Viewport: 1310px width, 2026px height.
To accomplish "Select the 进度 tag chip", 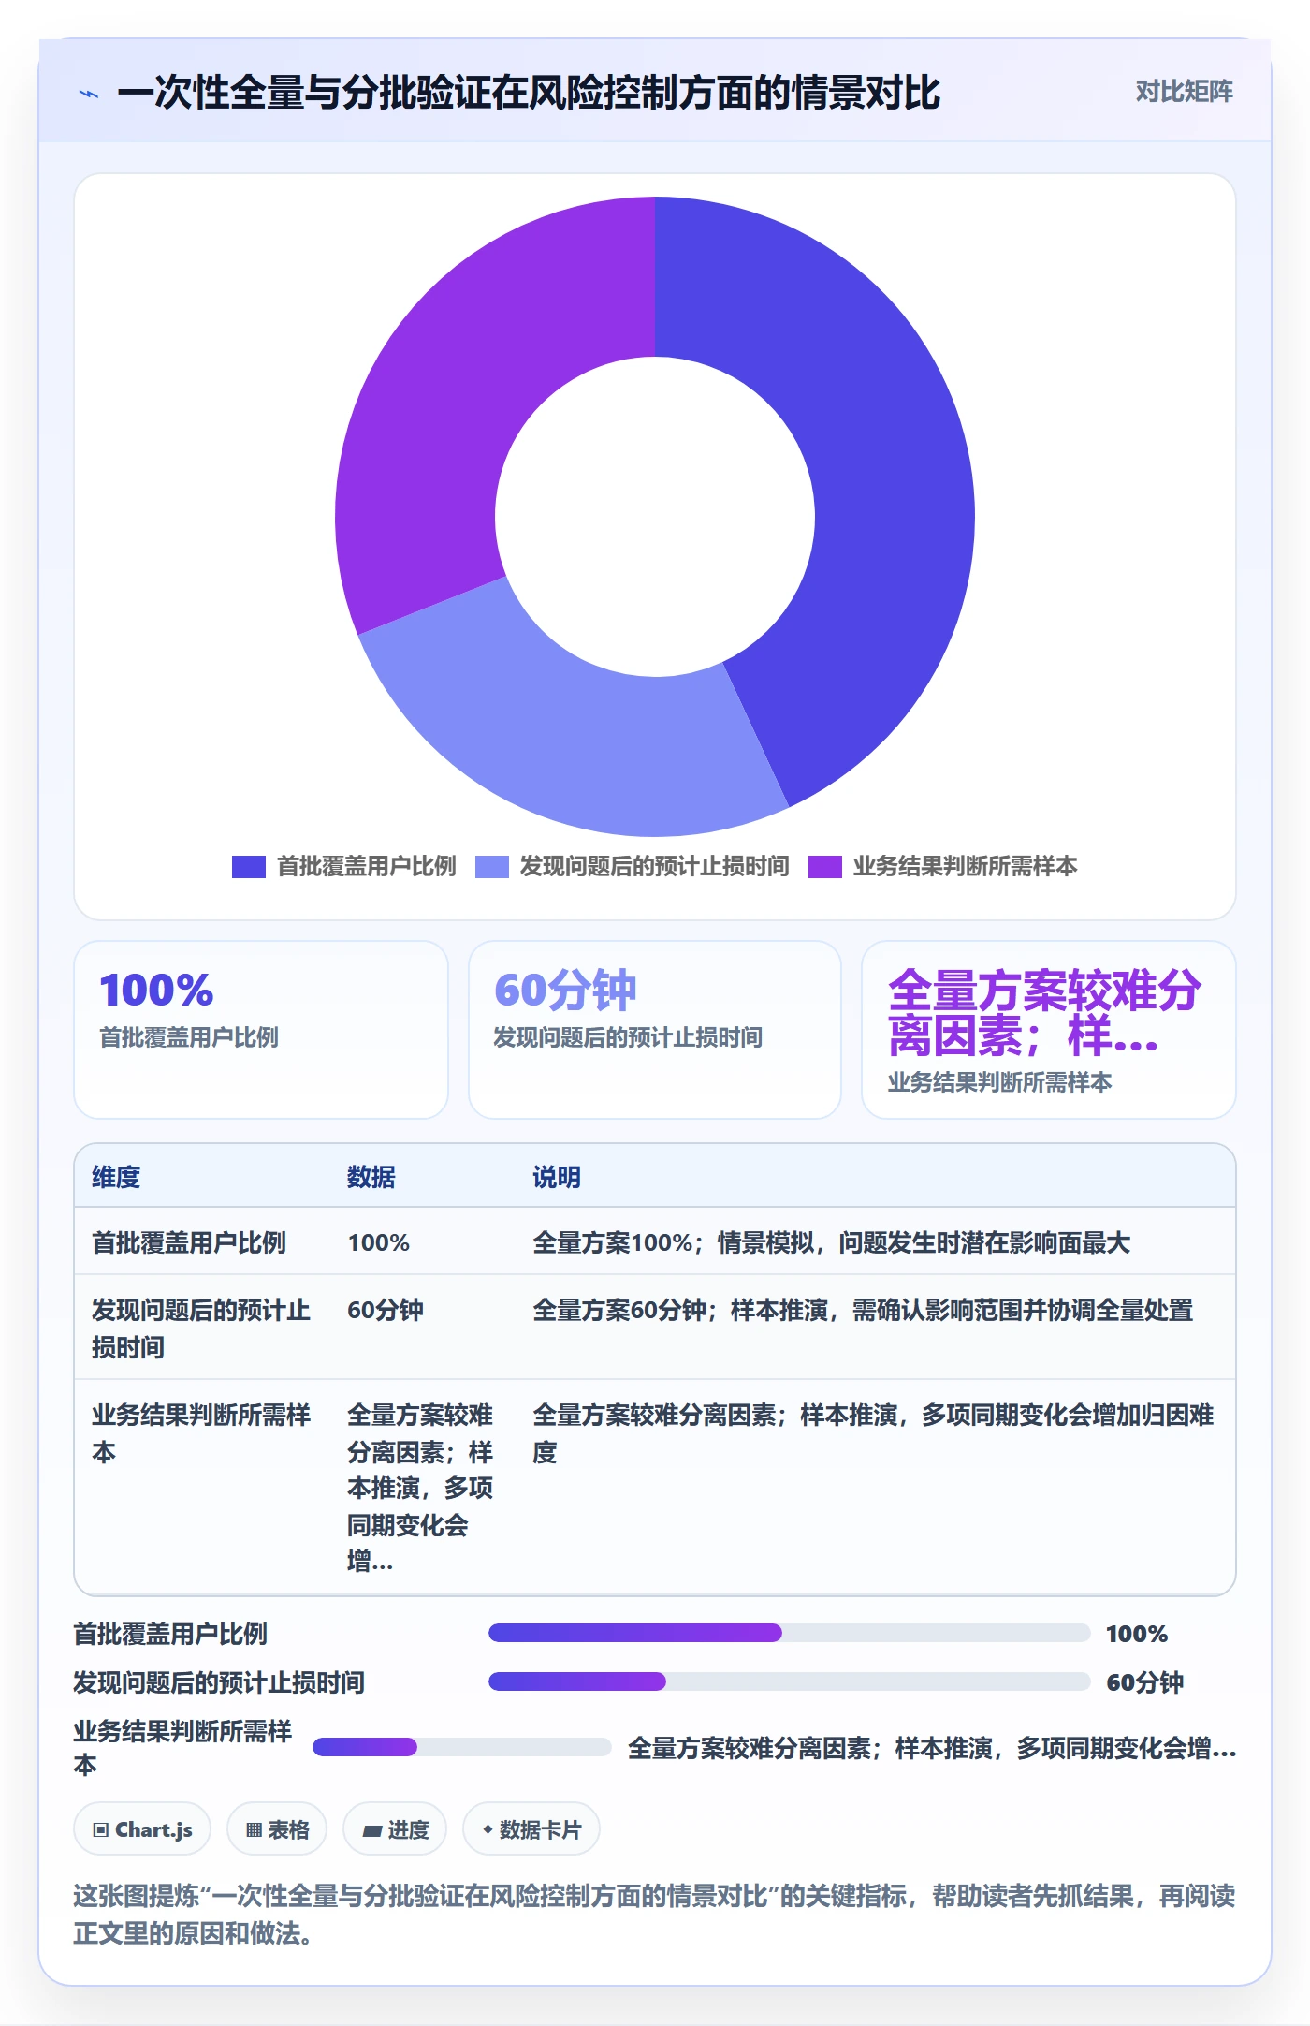I will [395, 1828].
